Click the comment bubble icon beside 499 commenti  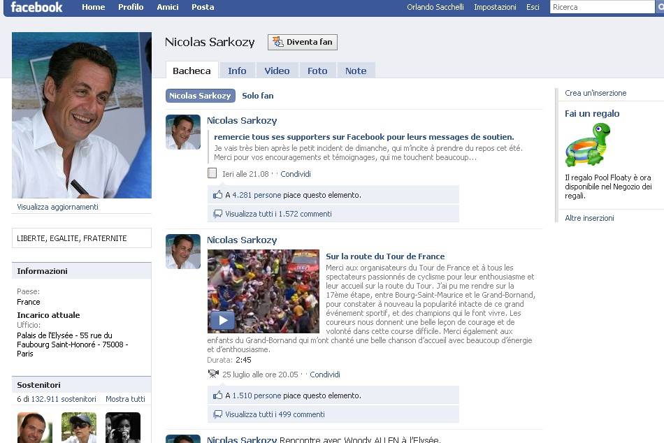pos(217,414)
